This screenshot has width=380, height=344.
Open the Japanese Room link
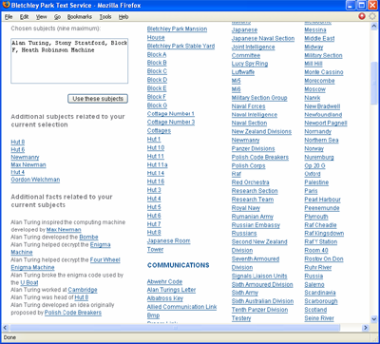coord(168,241)
